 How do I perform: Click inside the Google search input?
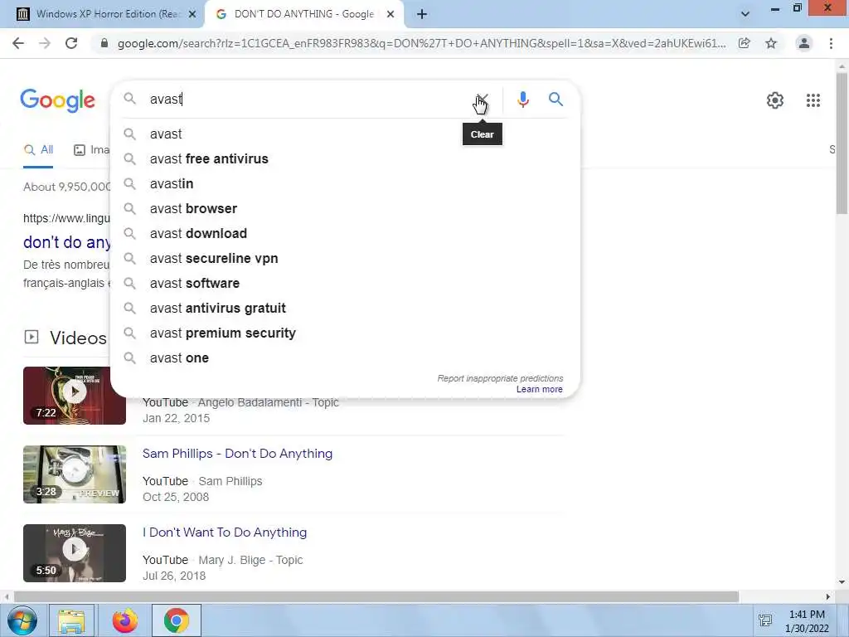308,100
